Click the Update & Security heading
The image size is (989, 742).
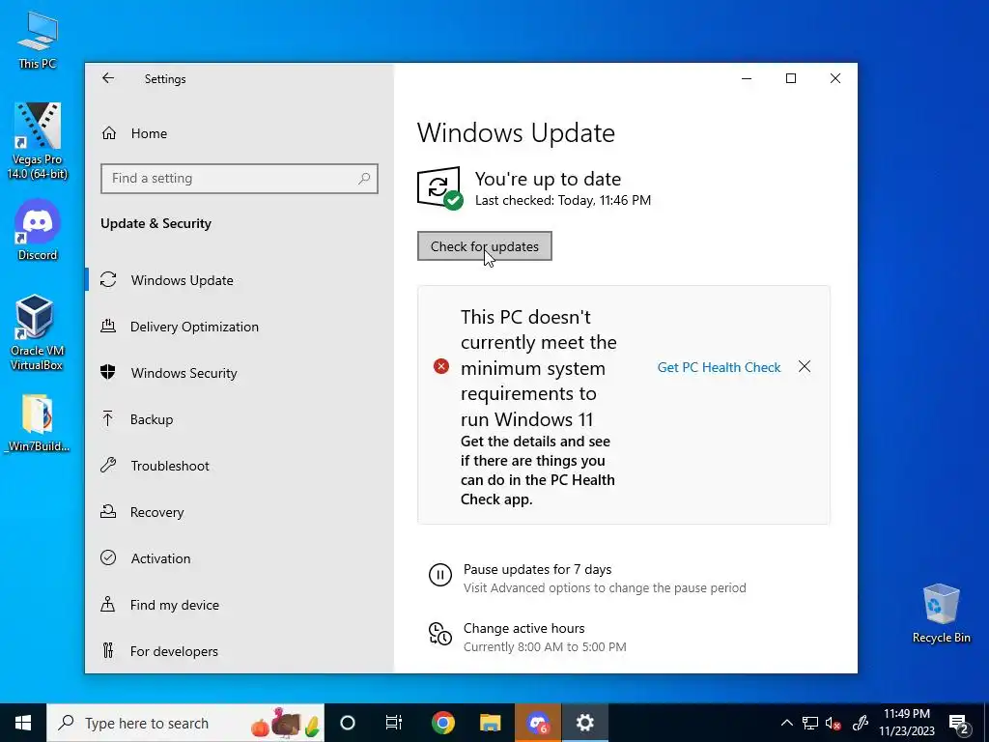pyautogui.click(x=155, y=223)
